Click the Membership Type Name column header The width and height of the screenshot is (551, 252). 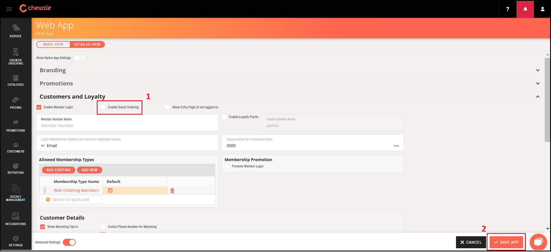76,181
